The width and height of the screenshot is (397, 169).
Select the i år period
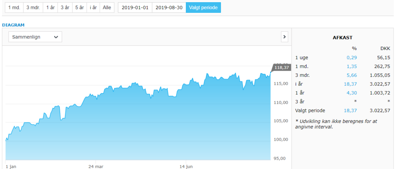(x=93, y=8)
